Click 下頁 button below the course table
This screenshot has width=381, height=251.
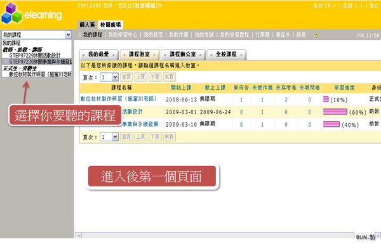pyautogui.click(x=155, y=137)
